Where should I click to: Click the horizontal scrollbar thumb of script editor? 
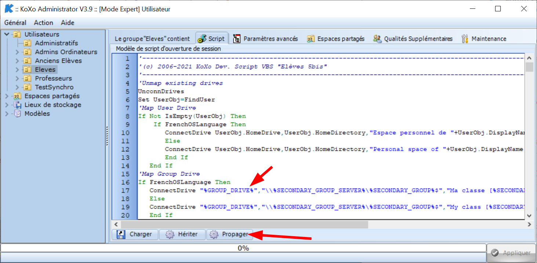coord(244,224)
